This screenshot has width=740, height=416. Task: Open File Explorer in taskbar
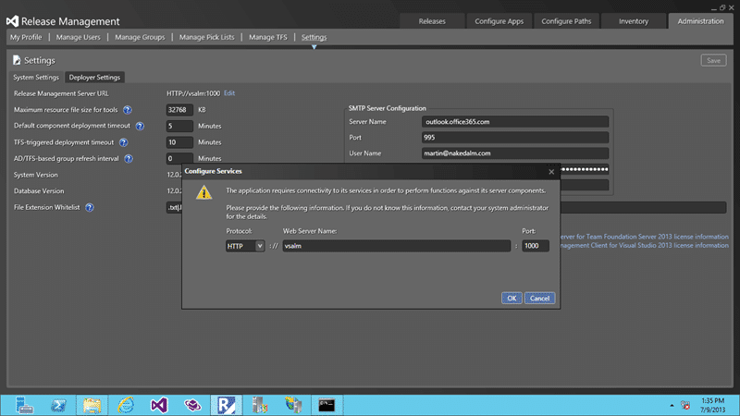(x=92, y=405)
